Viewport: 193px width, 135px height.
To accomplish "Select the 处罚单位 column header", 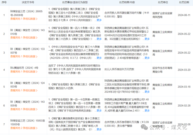I will pyautogui.click(x=163, y=2).
